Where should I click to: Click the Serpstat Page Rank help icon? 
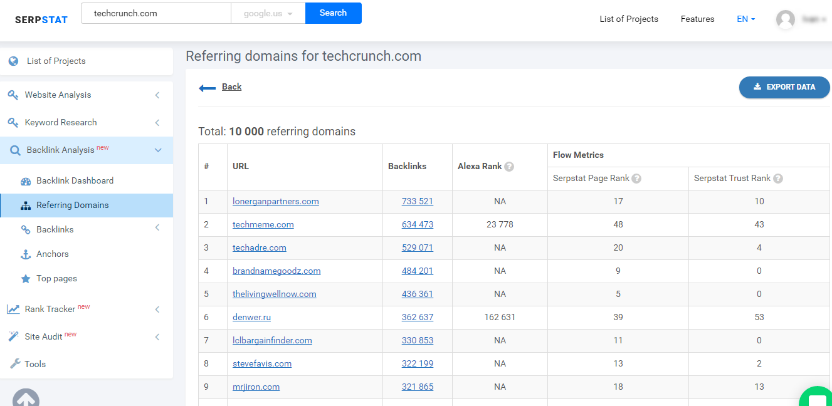point(636,179)
